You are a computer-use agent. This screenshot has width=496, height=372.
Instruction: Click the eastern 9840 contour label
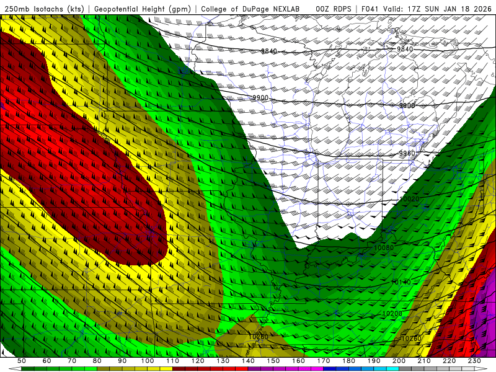(x=405, y=49)
